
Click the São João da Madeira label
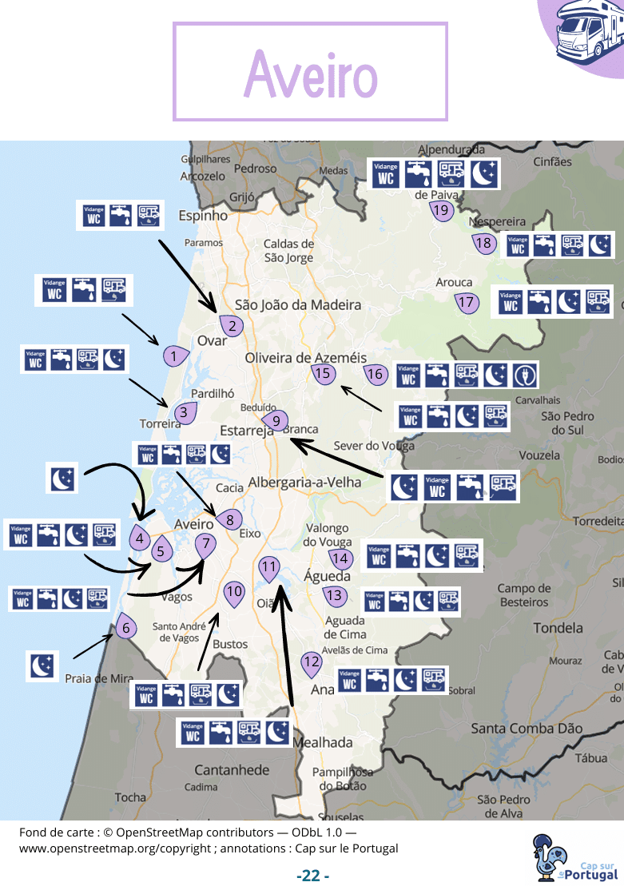pos(298,305)
